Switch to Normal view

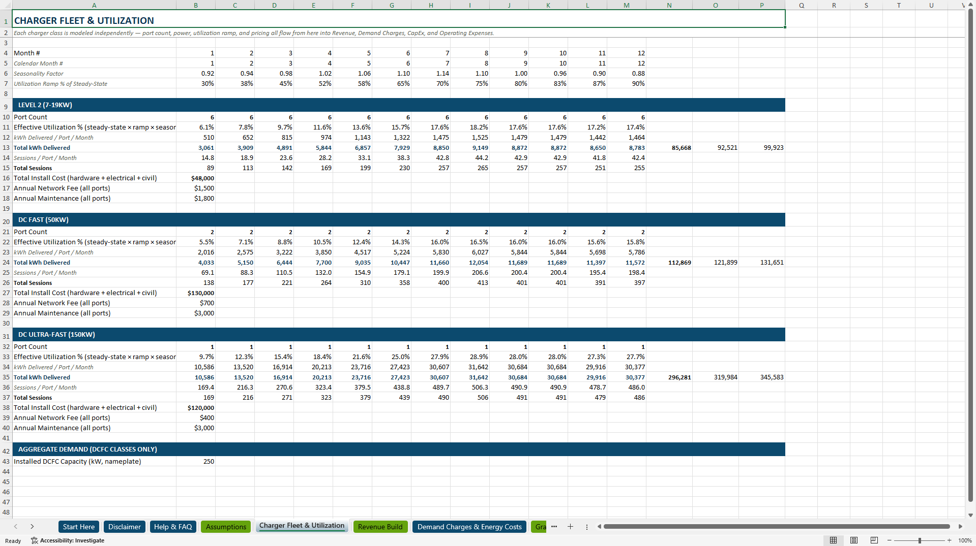[833, 540]
